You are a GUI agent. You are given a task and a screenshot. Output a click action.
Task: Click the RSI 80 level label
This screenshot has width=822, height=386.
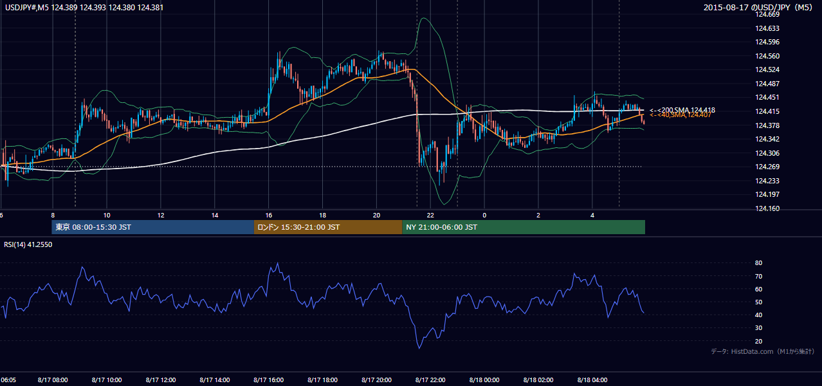[759, 263]
